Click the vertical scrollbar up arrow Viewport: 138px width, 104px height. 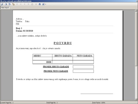[x=136, y=11]
